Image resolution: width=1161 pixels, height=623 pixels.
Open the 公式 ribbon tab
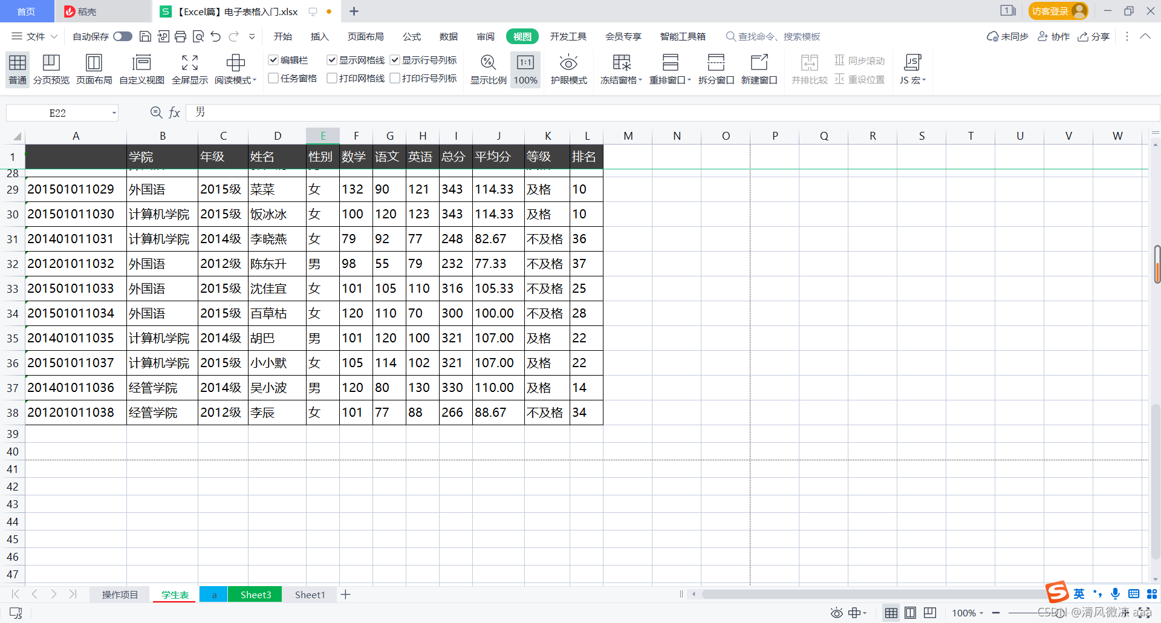pos(412,37)
